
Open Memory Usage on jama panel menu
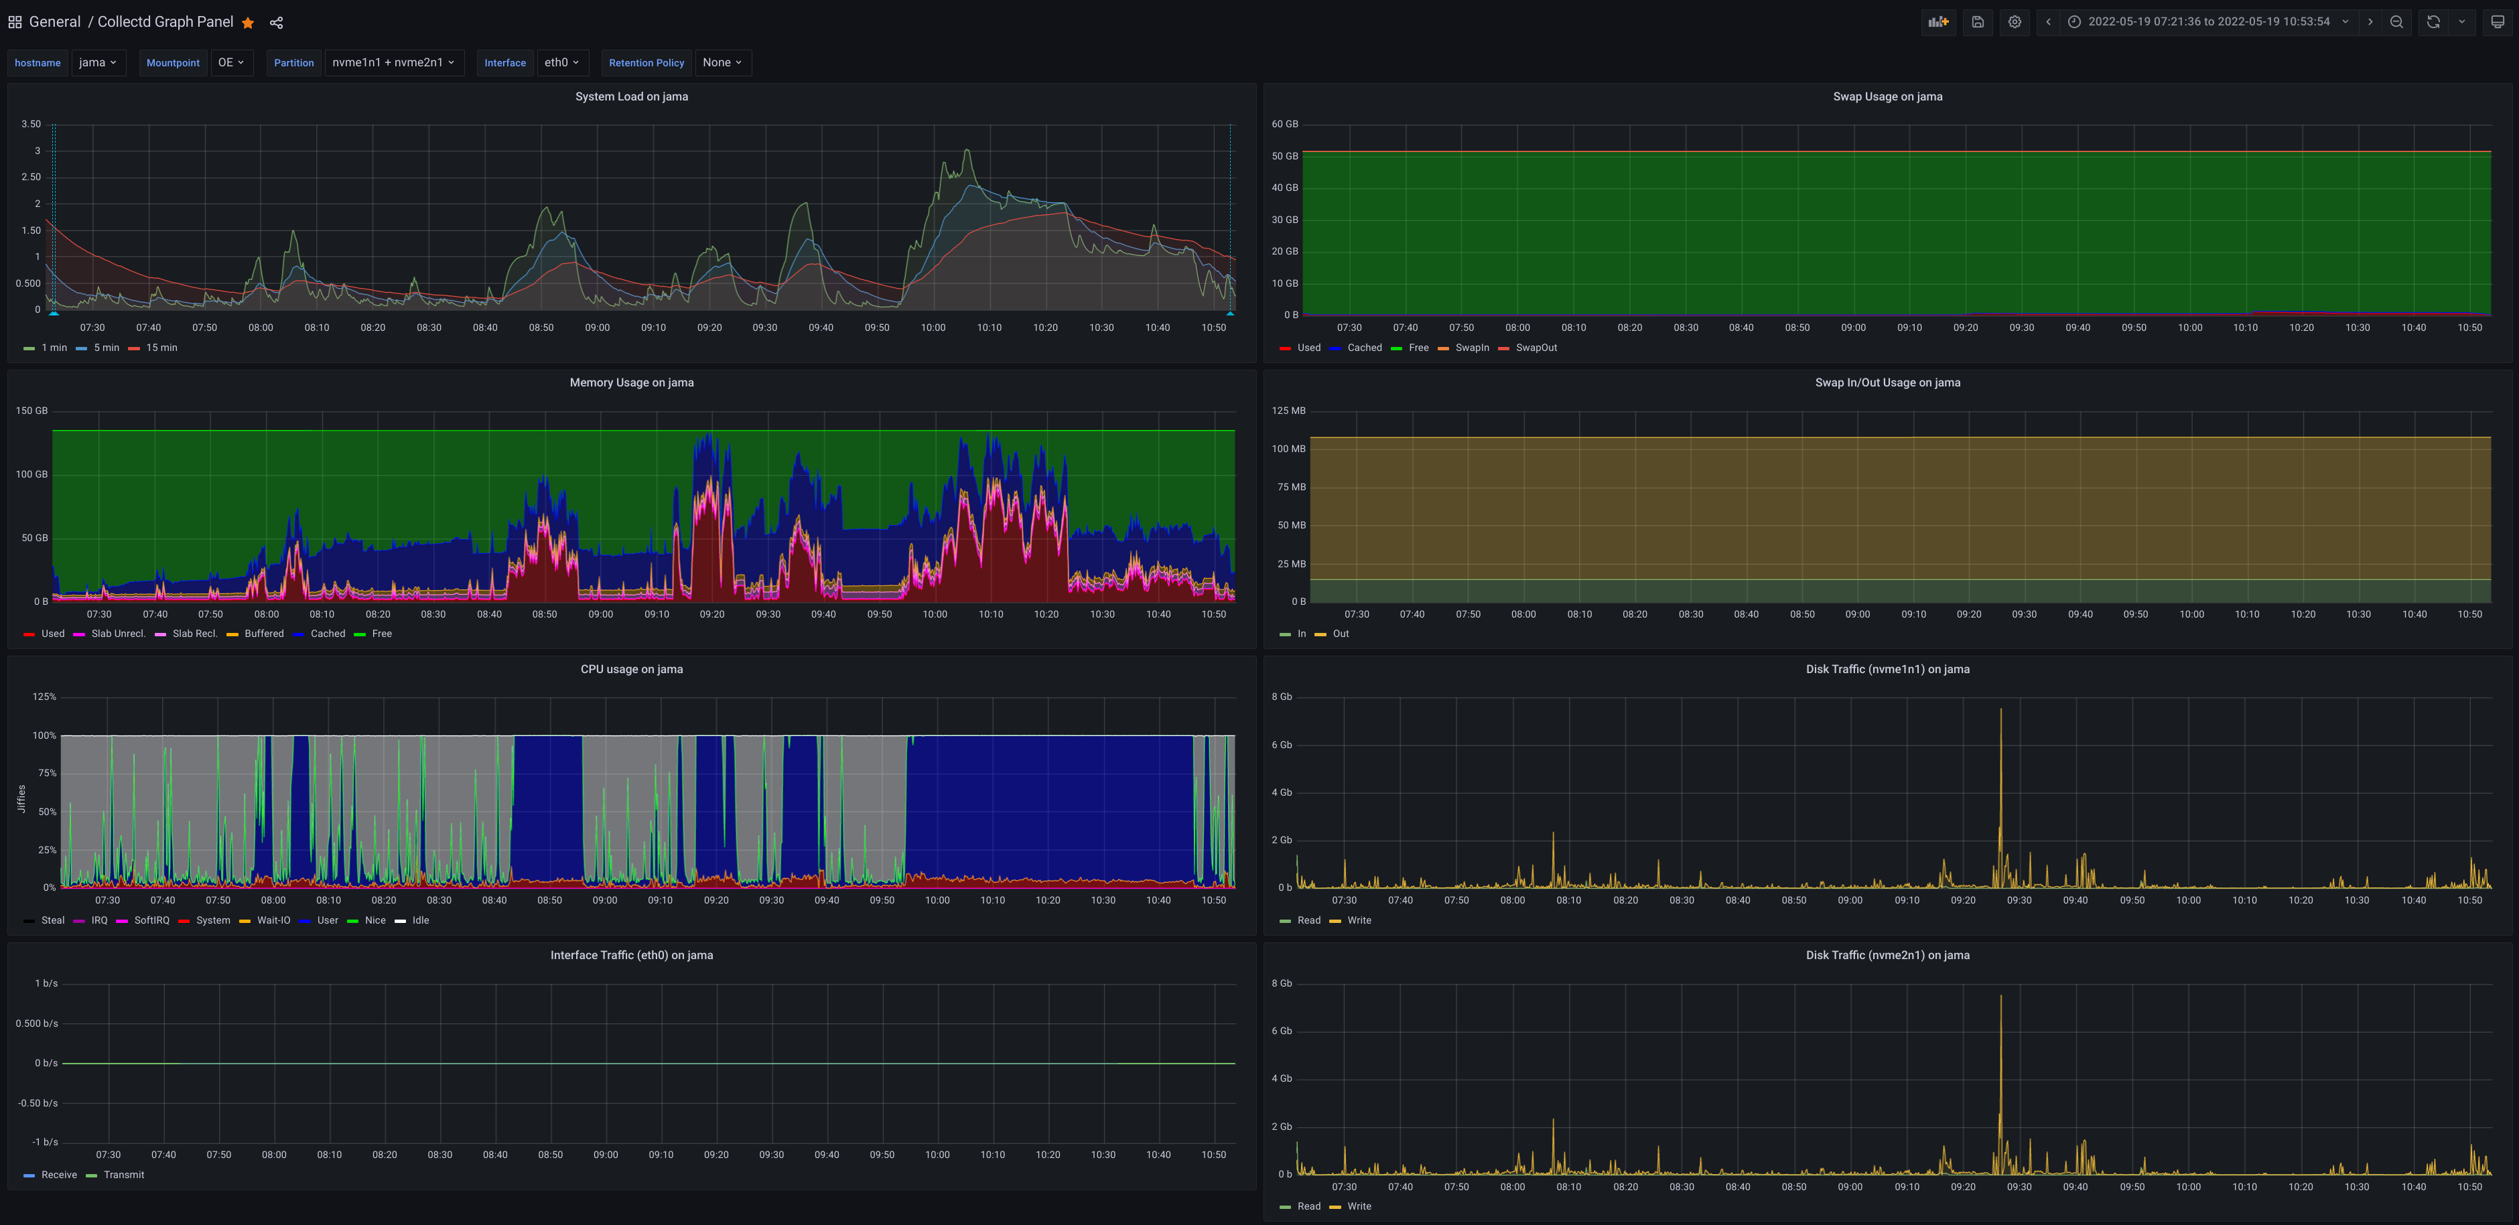[632, 383]
